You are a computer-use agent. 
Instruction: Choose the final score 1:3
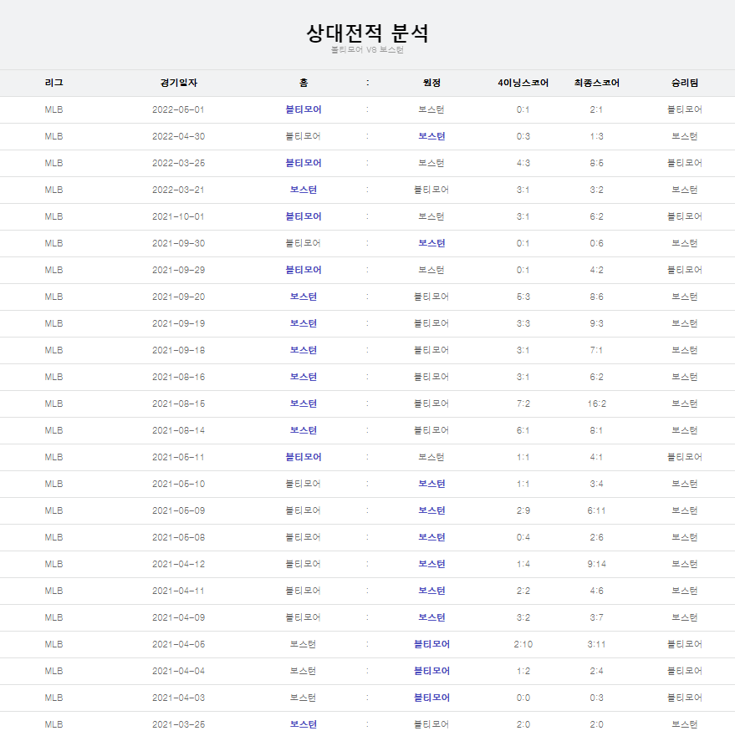597,137
